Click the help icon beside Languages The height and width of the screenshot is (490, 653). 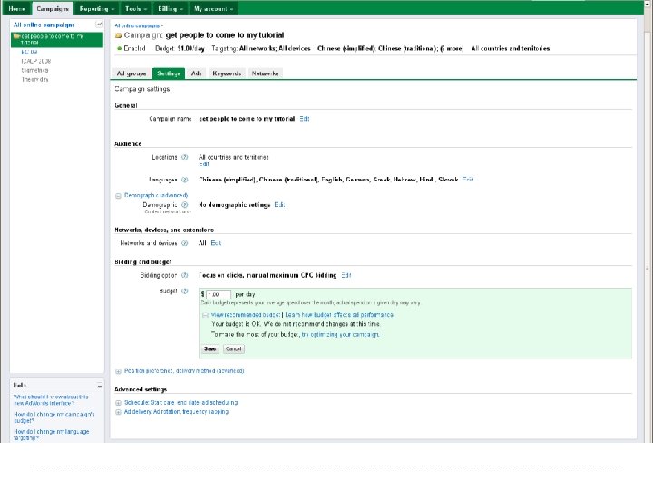[x=184, y=180]
